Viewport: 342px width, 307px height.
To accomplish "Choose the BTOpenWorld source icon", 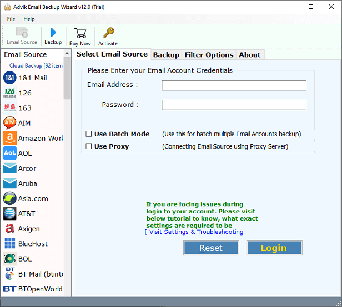I will point(9,289).
